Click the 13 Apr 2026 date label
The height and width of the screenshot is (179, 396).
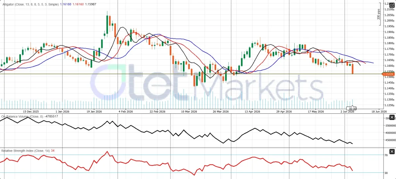[252, 111]
